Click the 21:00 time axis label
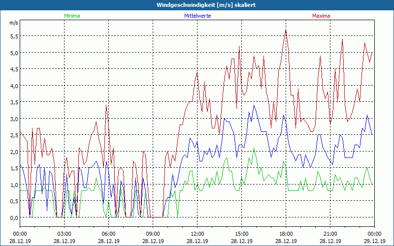Screen dimensions: 394x246 tap(330, 234)
